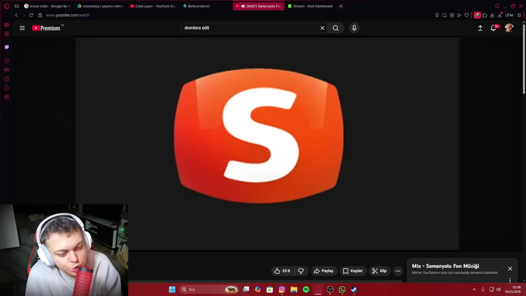Switch to the onsrashop Drive tab
Screen dimensions: 526x296
click(x=100, y=6)
